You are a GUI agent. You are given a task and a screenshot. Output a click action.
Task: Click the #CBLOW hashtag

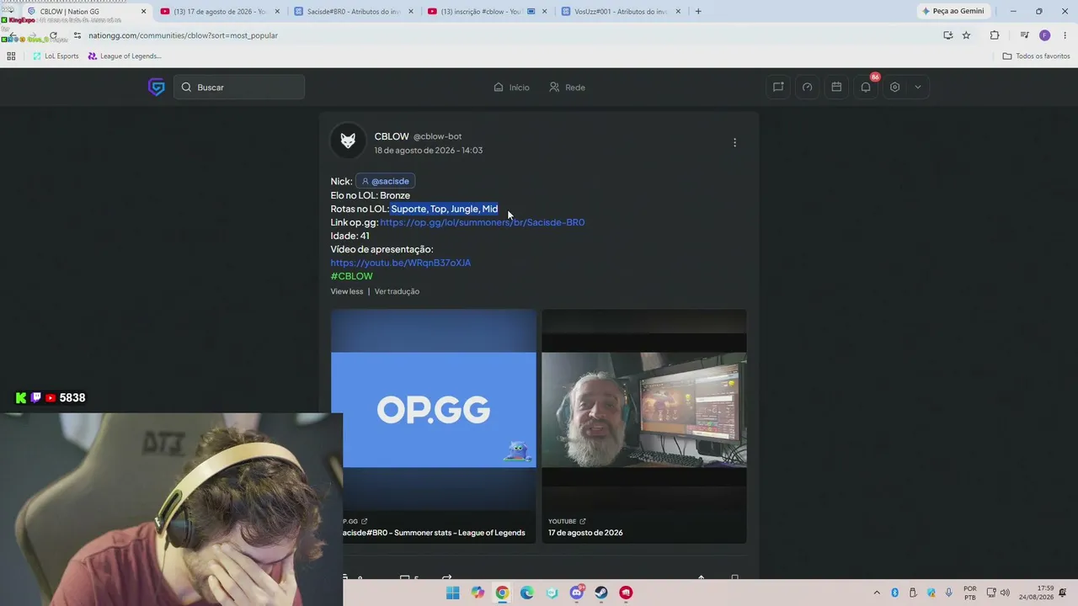tap(351, 276)
